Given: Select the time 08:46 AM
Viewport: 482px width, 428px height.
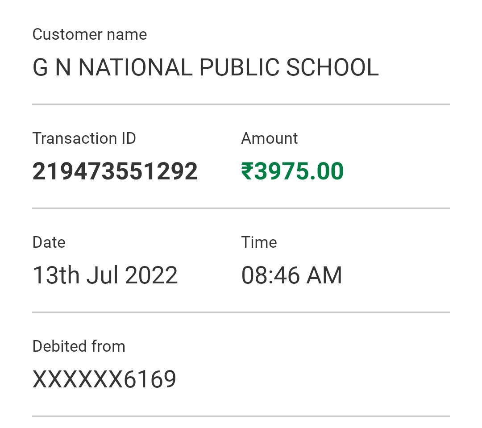Looking at the screenshot, I should (x=292, y=275).
